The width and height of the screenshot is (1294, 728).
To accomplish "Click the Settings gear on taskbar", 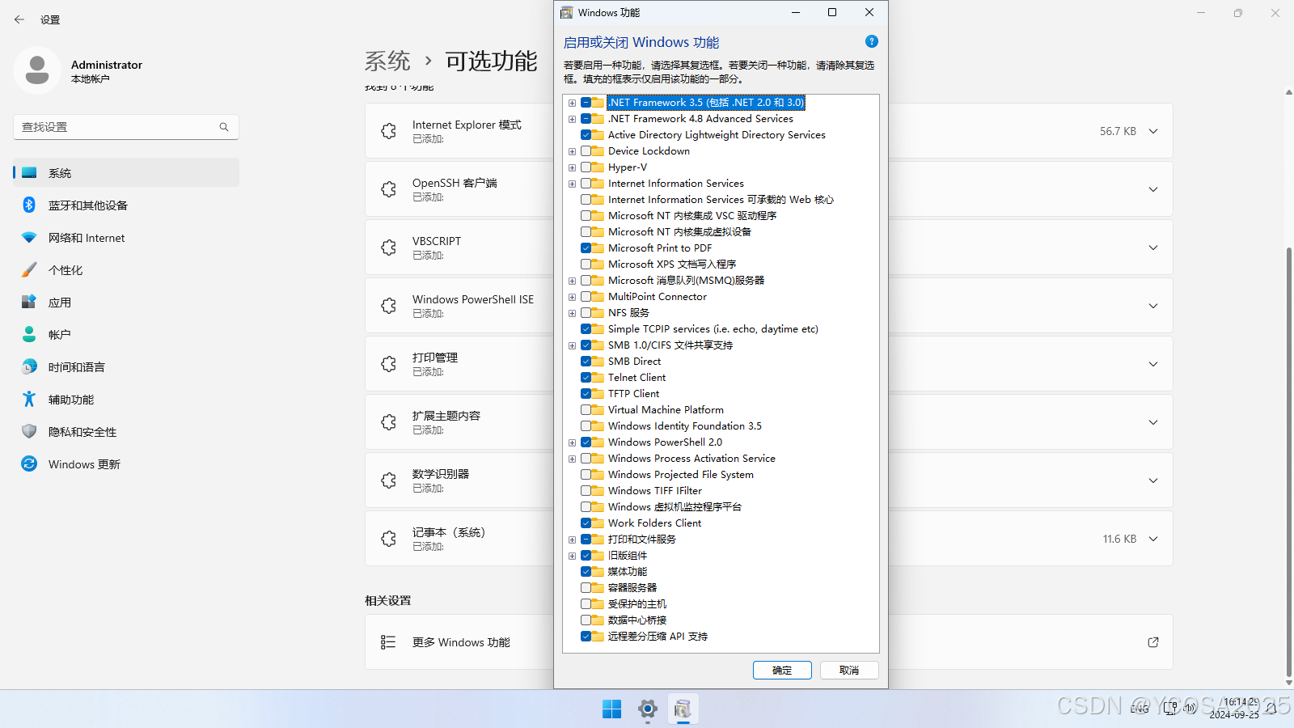I will coord(648,709).
